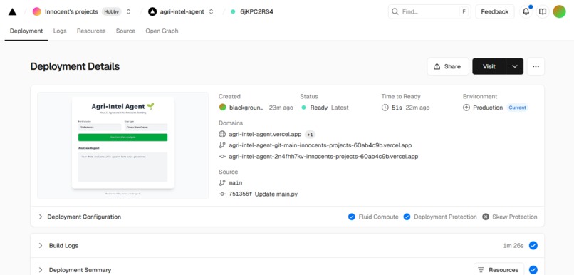Open the notifications bell
574x275 pixels.
526,11
